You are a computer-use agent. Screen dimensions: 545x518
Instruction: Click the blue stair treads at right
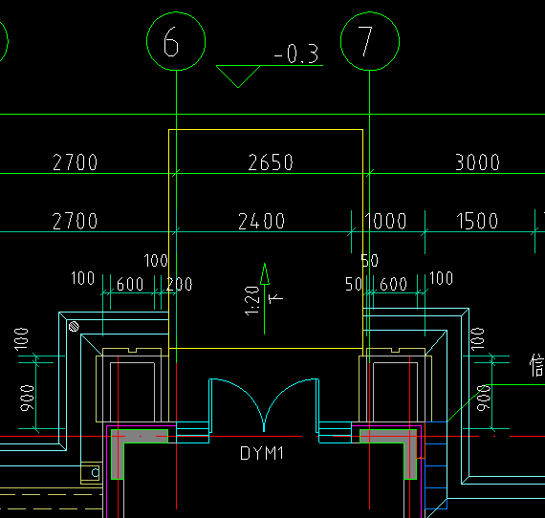pyautogui.click(x=436, y=465)
